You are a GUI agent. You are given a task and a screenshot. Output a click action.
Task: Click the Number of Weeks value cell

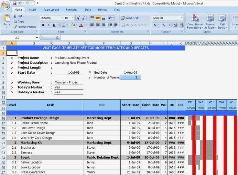tap(131, 78)
